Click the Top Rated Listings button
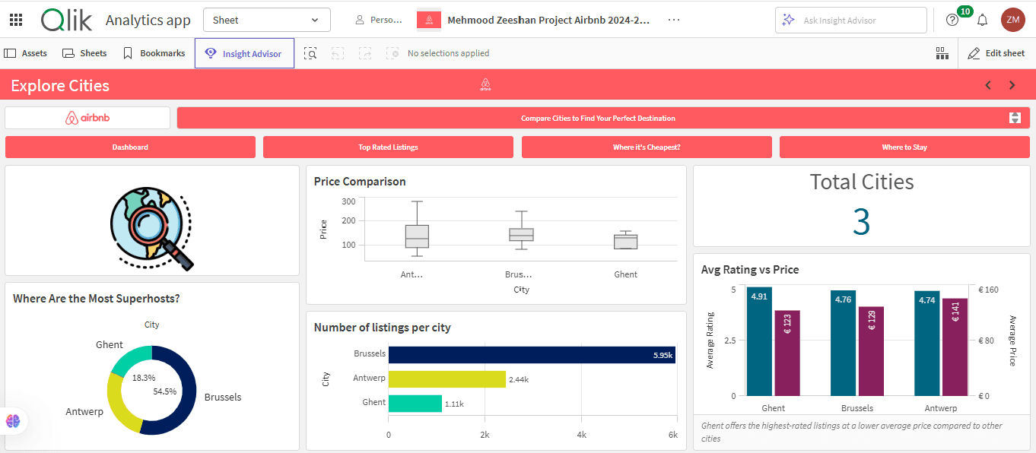This screenshot has width=1036, height=453. [388, 147]
